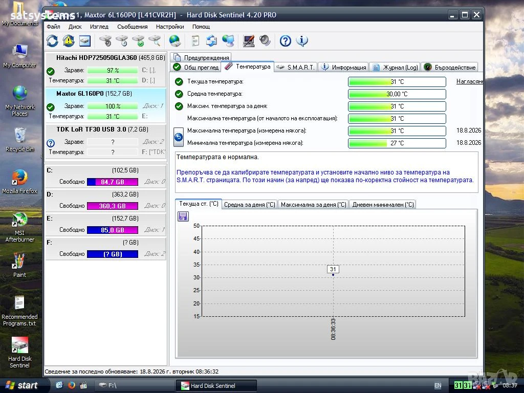Select the Maxtor 6L160P0 disk entry
524x393 pixels.
[105, 105]
